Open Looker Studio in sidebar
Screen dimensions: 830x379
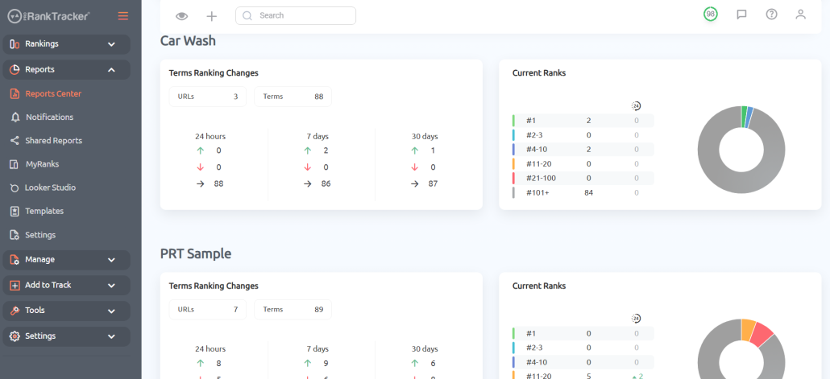tap(50, 187)
